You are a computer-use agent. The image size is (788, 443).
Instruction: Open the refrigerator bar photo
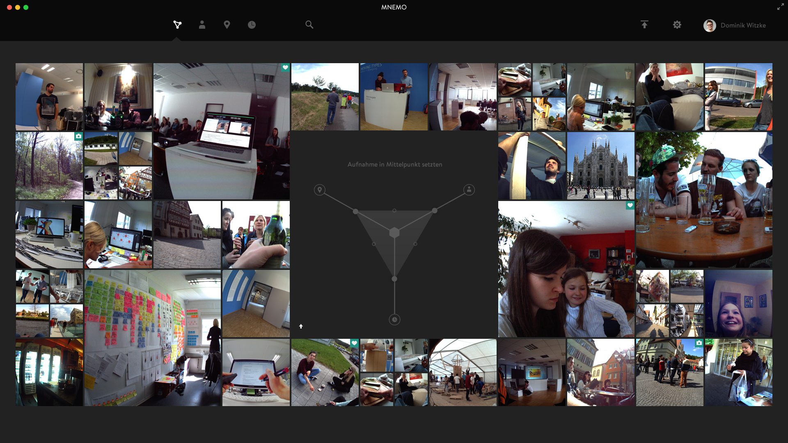pos(49,372)
